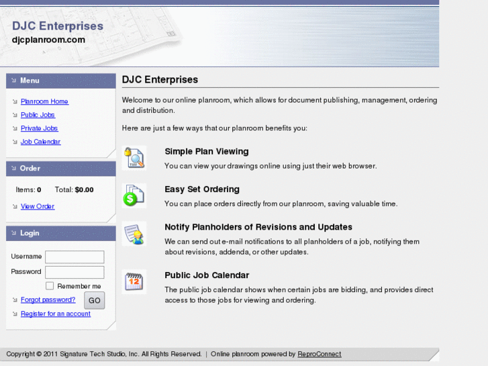Click the djcplanroom.com banner text
488x366 pixels.
(48, 40)
